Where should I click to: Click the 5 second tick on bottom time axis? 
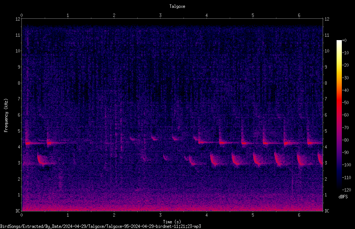point(253,215)
